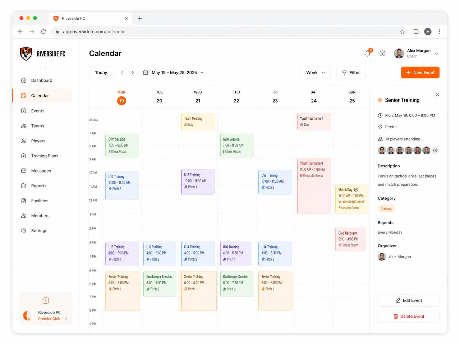
Task: Click Delete Event button
Action: tap(409, 316)
